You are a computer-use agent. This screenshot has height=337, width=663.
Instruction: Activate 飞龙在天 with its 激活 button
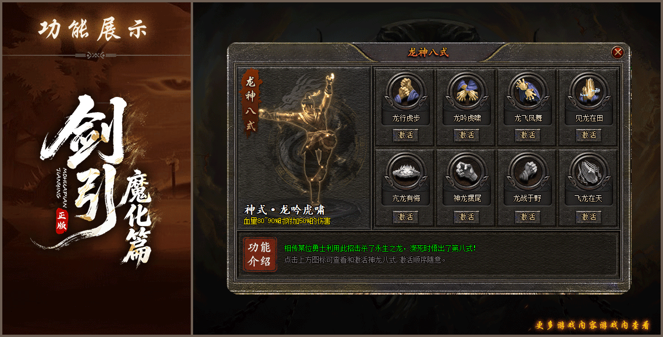point(588,217)
